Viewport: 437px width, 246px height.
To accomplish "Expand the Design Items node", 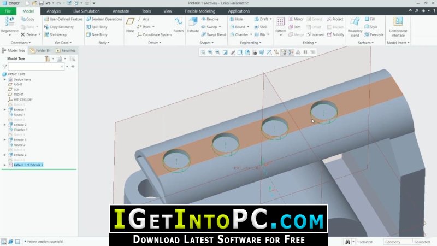I will pyautogui.click(x=5, y=79).
